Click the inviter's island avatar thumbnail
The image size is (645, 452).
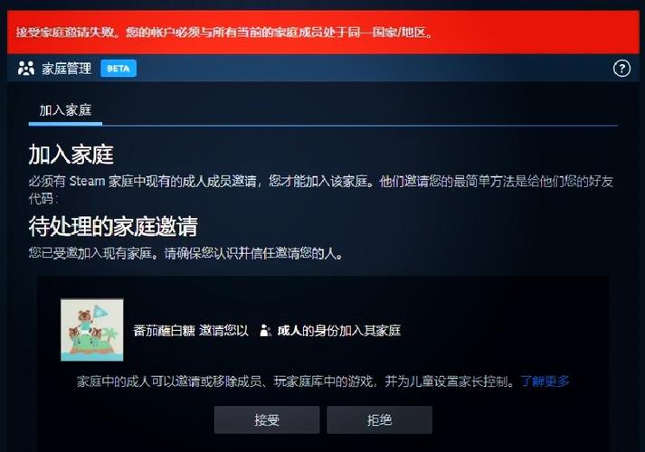(x=92, y=330)
